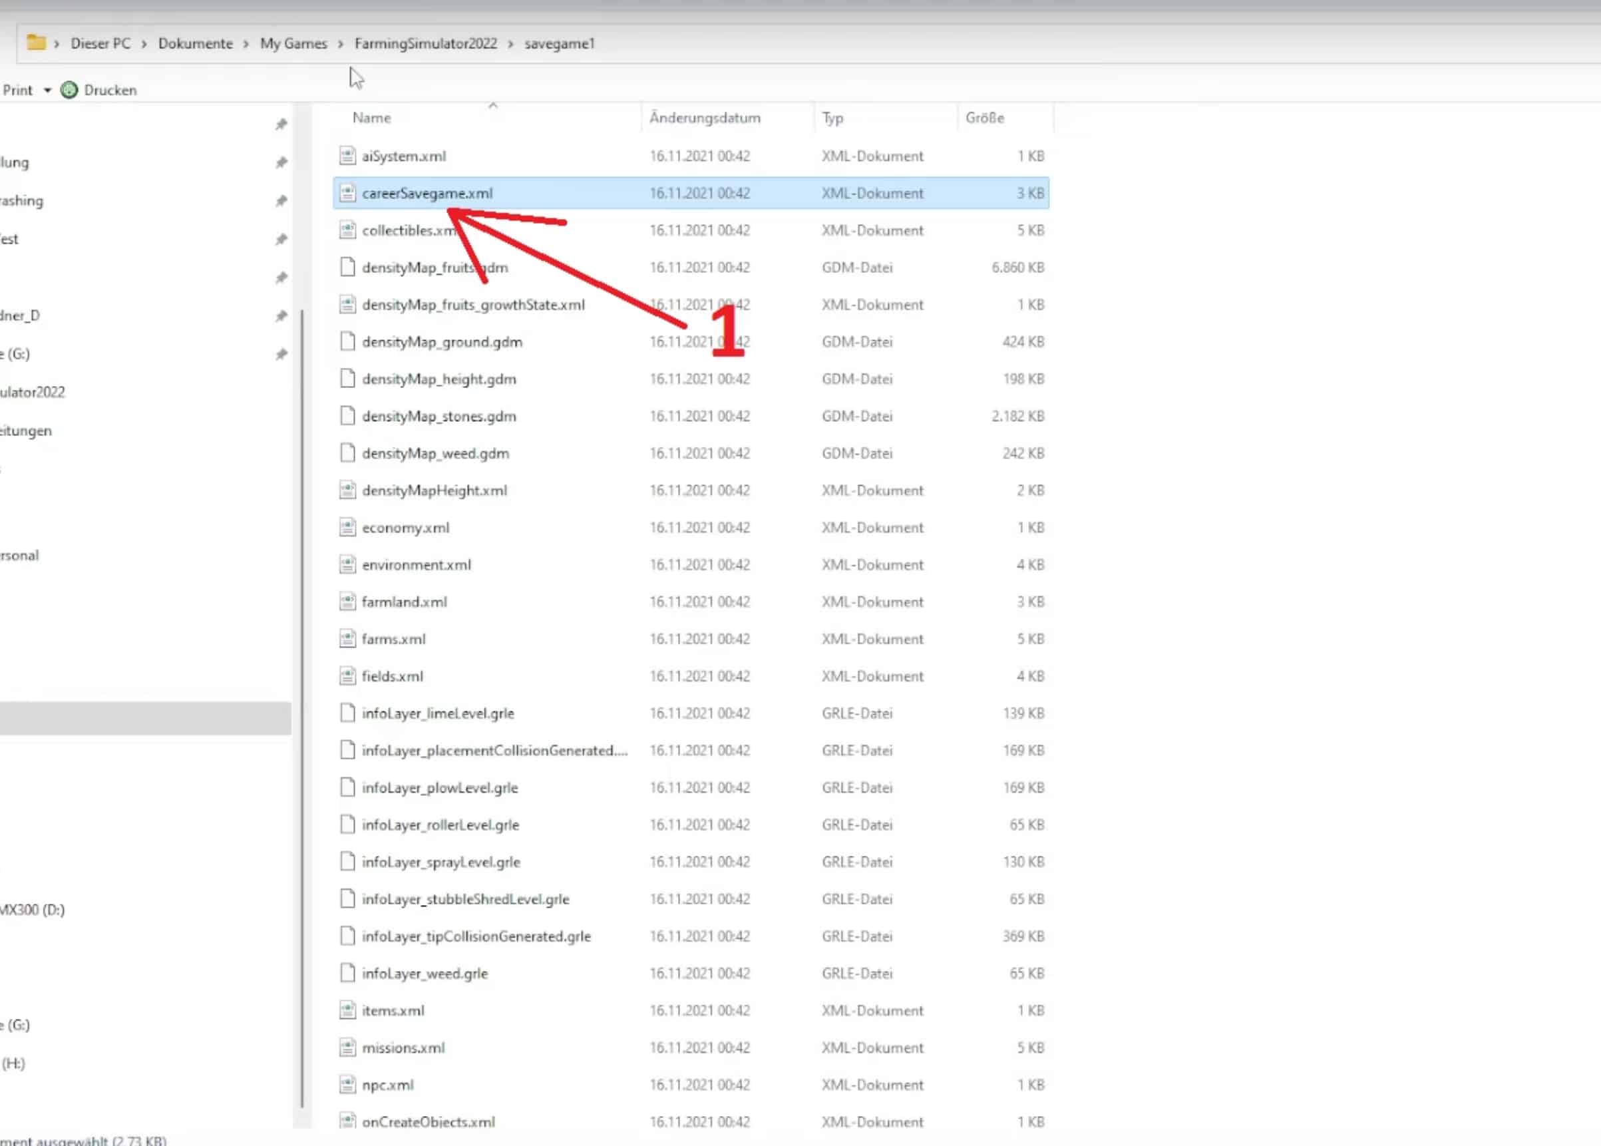1601x1146 pixels.
Task: Expand chevron after FarmingSimulator2022 breadcrumb
Action: tap(510, 44)
